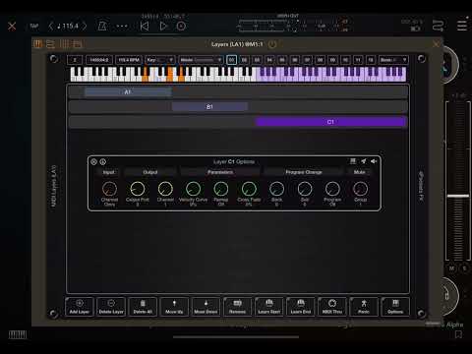The image size is (472, 354).
Task: Click the Output Port knob
Action: tap(138, 189)
